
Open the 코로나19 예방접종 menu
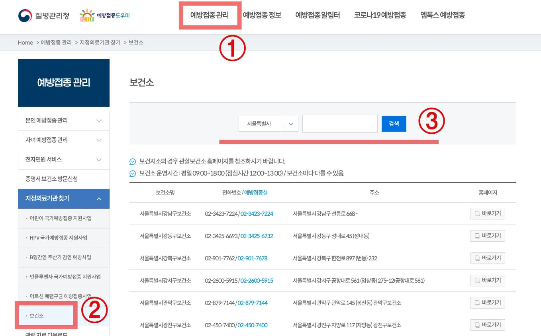tap(380, 15)
